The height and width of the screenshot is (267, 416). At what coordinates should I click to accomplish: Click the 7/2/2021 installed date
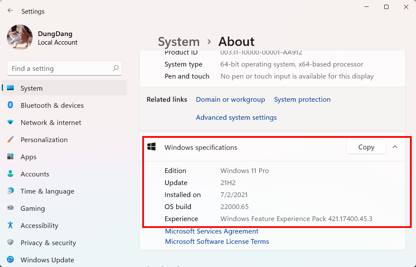coord(234,195)
